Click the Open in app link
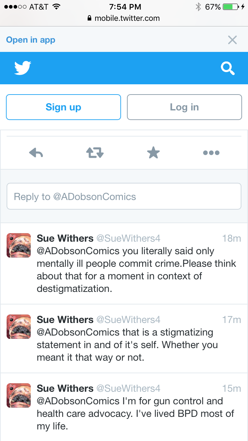The image size is (248, 441). pyautogui.click(x=31, y=40)
